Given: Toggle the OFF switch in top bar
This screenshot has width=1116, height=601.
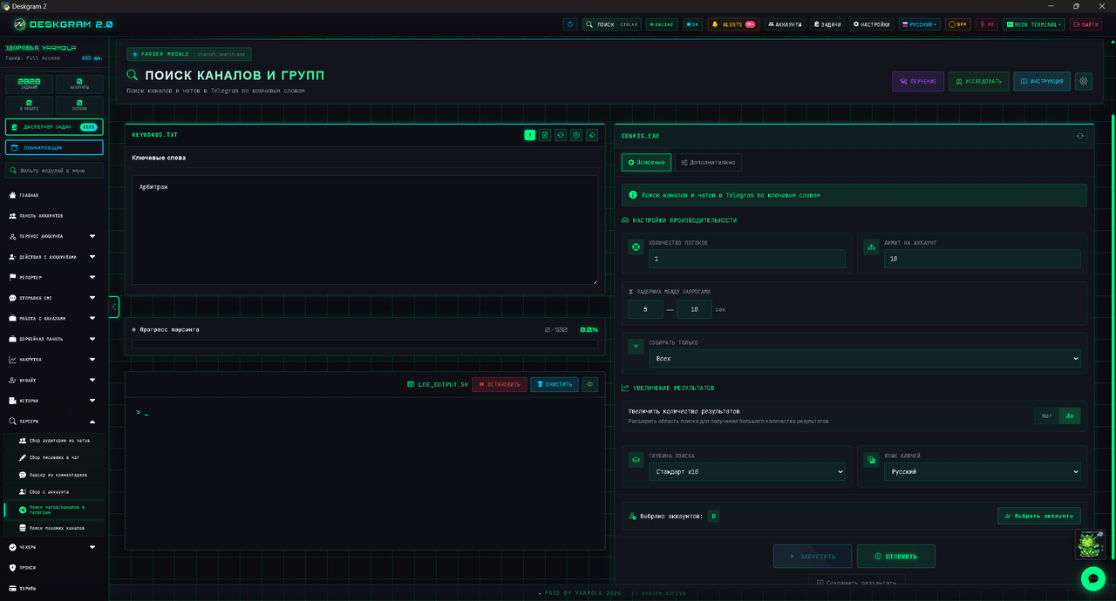Looking at the screenshot, I should (958, 24).
